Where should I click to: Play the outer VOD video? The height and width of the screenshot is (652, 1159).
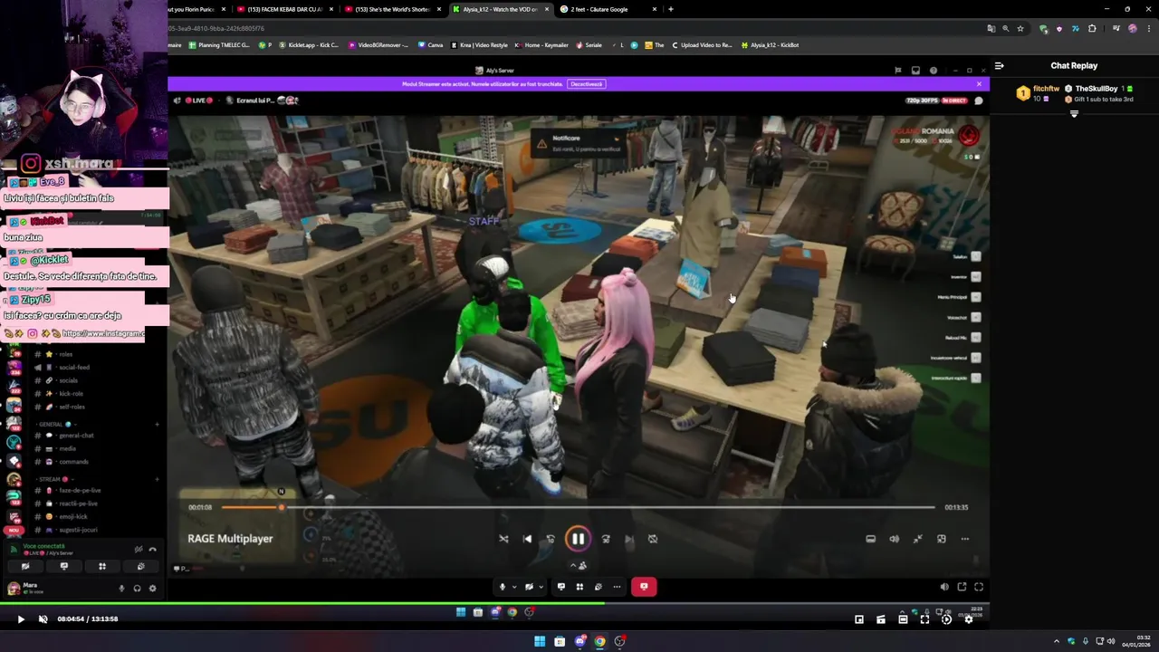click(x=21, y=619)
